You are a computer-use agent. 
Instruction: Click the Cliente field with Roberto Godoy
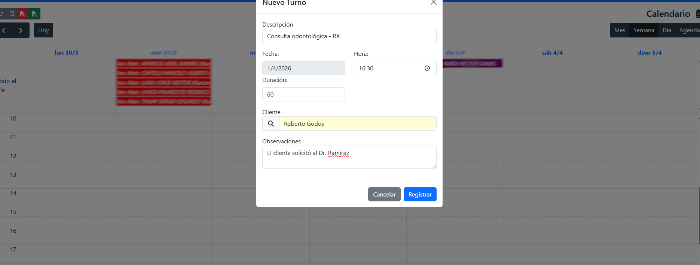[357, 124]
